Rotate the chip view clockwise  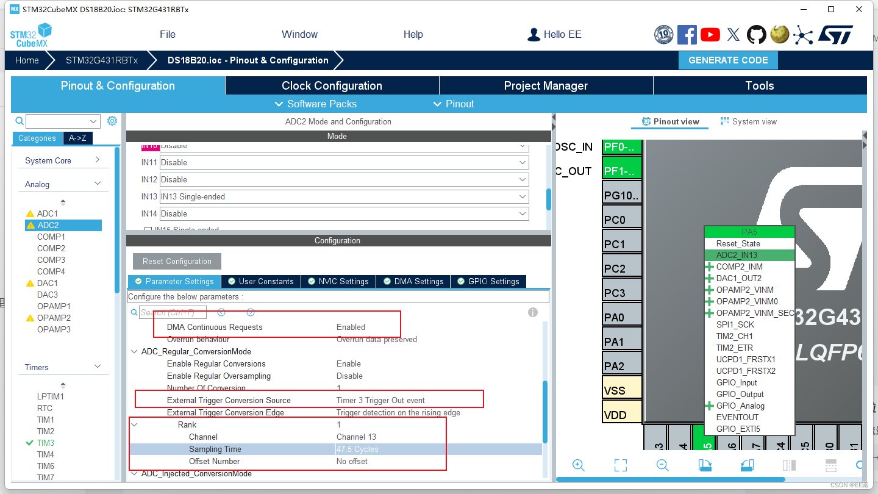click(x=705, y=465)
